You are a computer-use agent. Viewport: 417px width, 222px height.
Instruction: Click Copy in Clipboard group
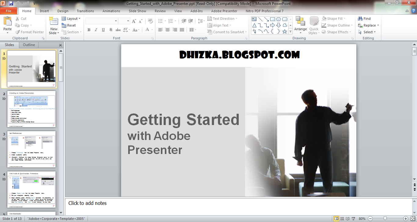click(x=24, y=25)
